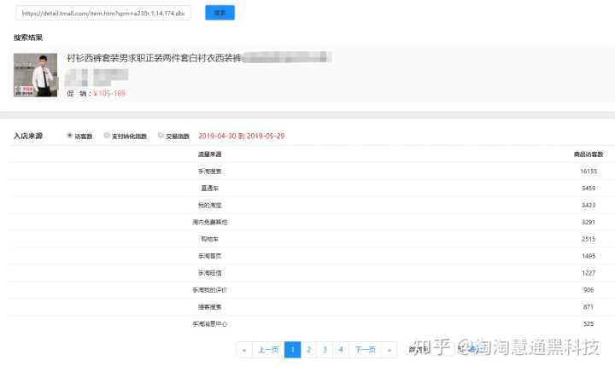
Task: Select the 直通车 traffic source row
Action: (209, 189)
